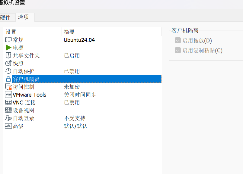Click the padlock icon beside 客户机隔离
This screenshot has height=174, width=243.
click(8, 79)
